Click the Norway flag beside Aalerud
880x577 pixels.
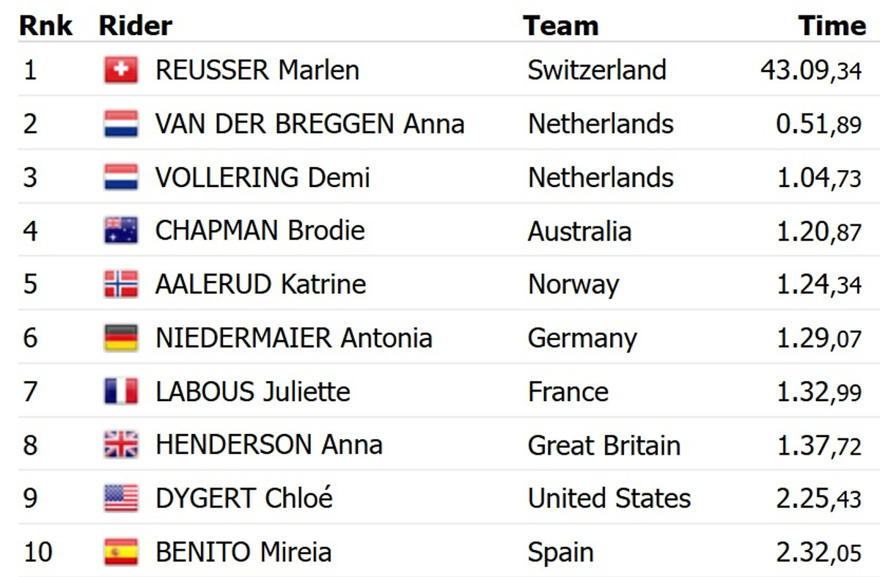click(x=121, y=284)
